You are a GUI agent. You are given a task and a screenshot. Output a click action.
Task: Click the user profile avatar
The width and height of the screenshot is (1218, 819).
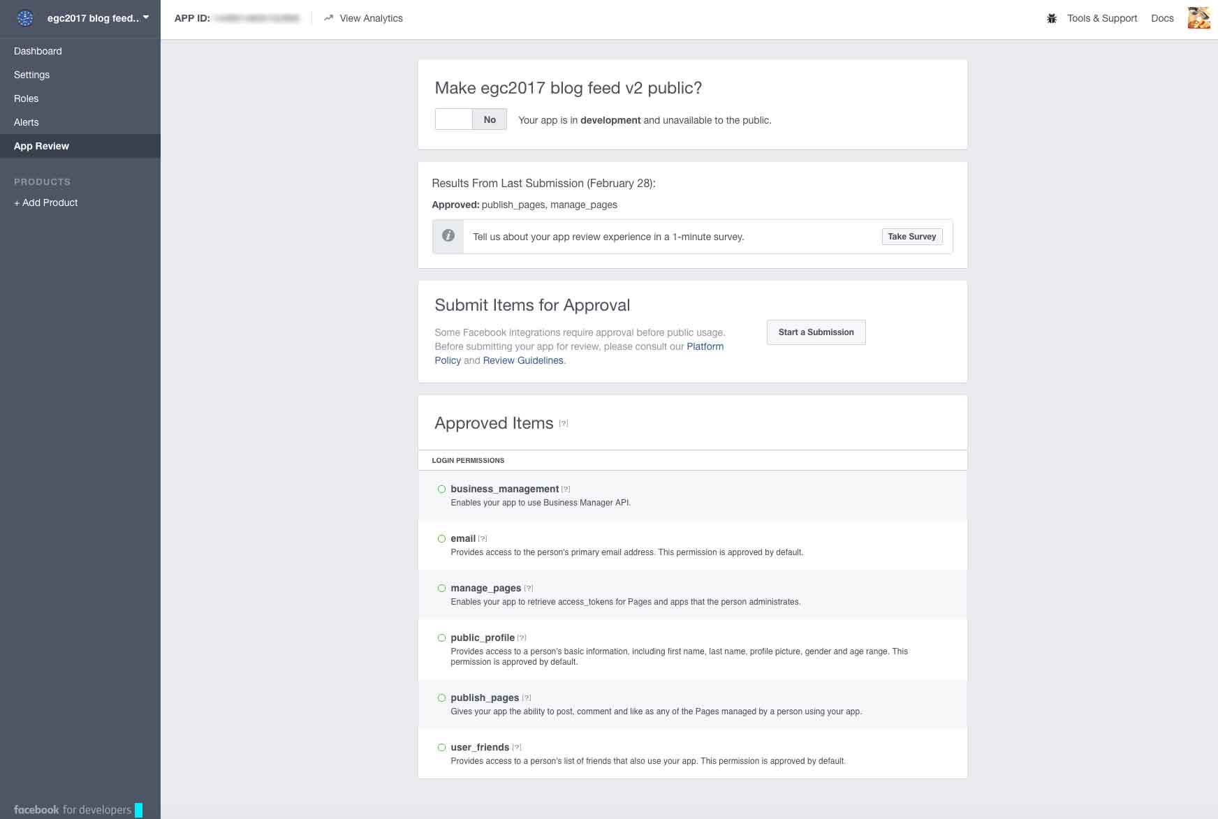1198,18
